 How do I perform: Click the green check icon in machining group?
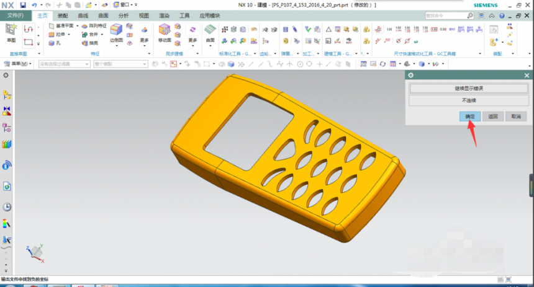[x=308, y=29]
